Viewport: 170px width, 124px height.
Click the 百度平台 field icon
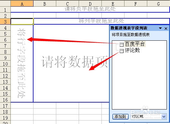122,44
